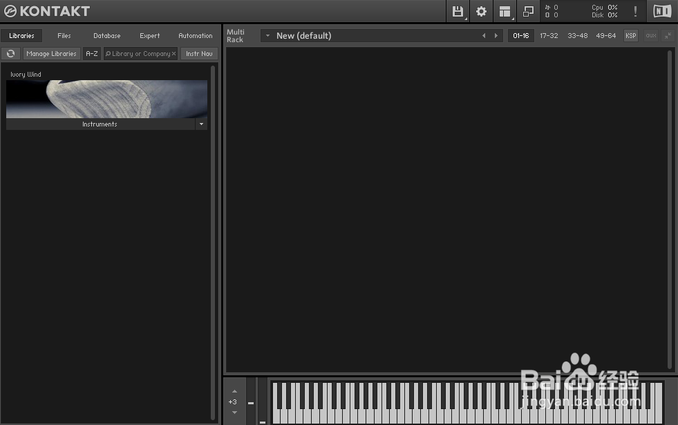Click the memory usage indicator
The height and width of the screenshot is (425, 678).
[x=552, y=15]
